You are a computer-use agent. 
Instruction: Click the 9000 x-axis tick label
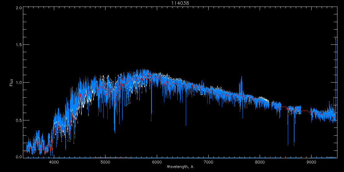[311, 162]
